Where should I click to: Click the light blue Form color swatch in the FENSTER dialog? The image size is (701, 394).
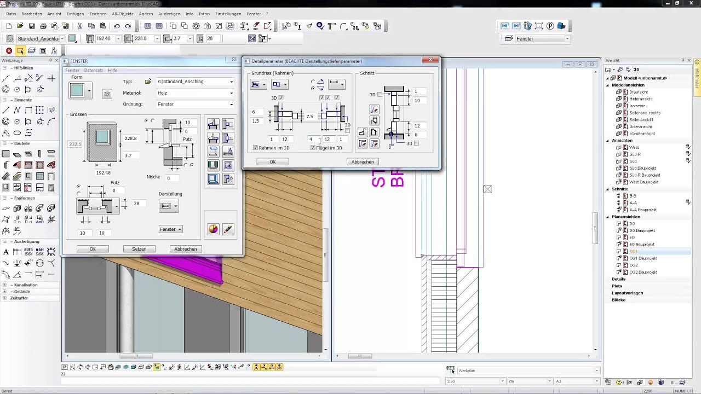coord(77,91)
